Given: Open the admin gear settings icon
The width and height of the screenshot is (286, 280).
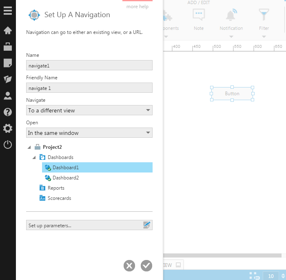Looking at the screenshot, I should [x=8, y=128].
